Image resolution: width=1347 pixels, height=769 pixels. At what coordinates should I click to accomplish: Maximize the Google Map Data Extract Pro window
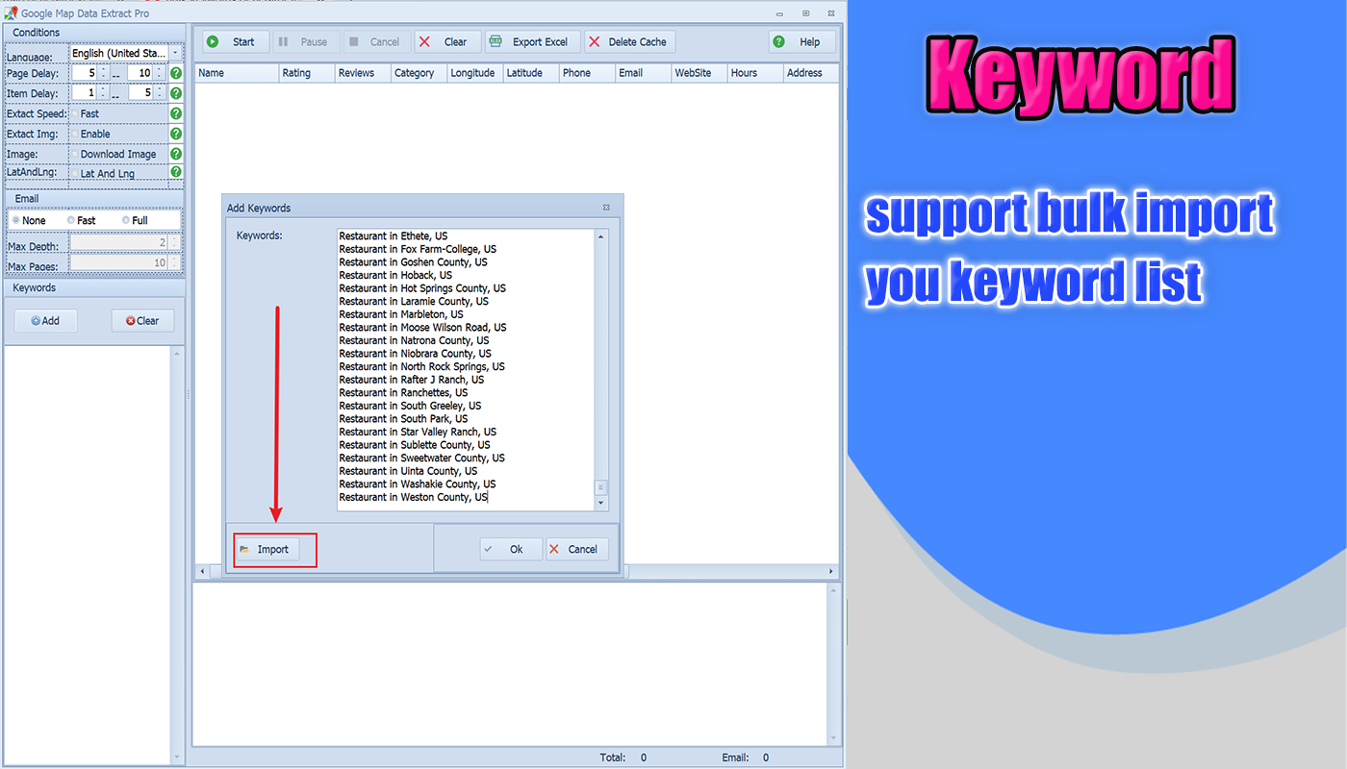click(x=805, y=13)
